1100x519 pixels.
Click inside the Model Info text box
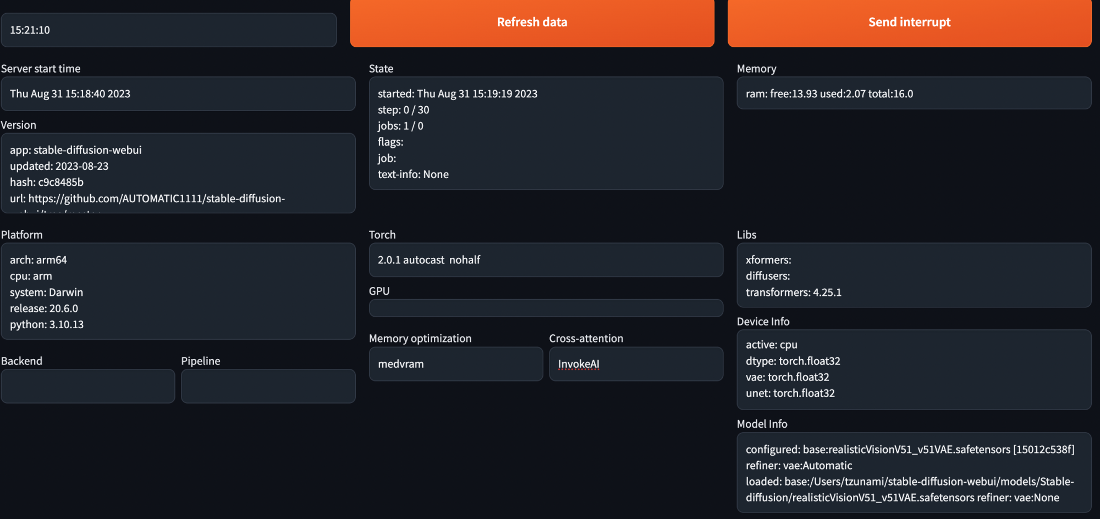click(914, 473)
